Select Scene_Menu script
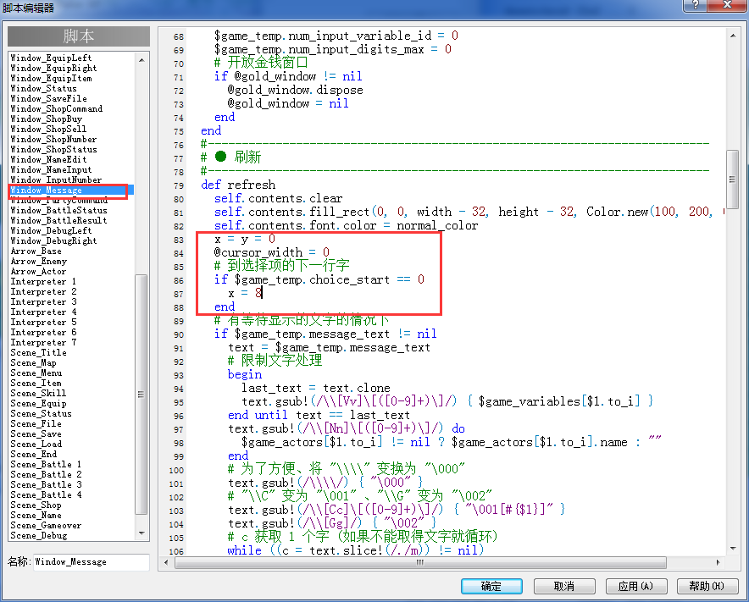This screenshot has width=749, height=602. coord(36,373)
